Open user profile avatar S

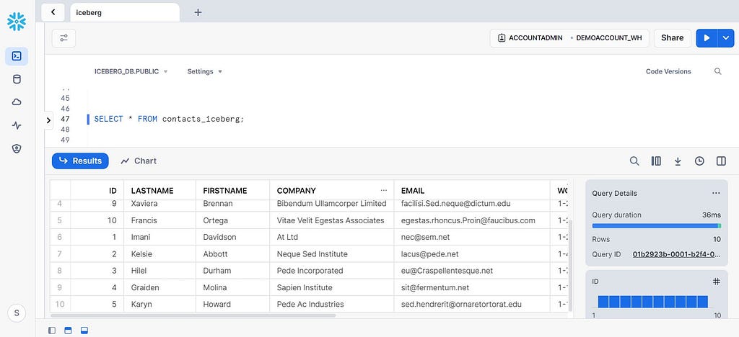tap(17, 313)
